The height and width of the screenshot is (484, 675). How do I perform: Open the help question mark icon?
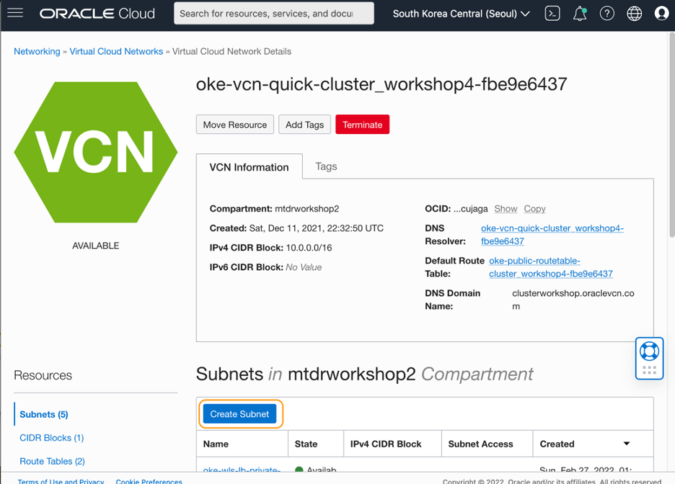click(607, 14)
